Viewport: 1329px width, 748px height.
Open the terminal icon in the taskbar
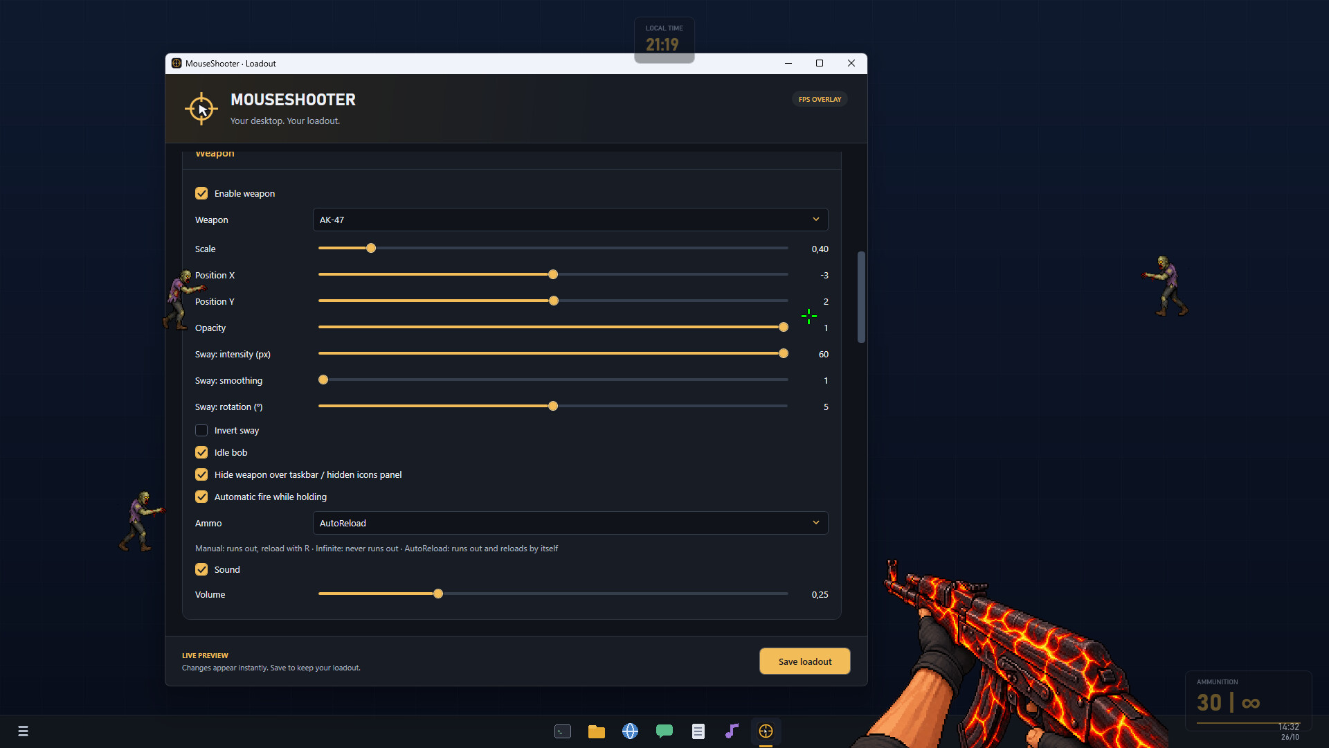pyautogui.click(x=563, y=731)
